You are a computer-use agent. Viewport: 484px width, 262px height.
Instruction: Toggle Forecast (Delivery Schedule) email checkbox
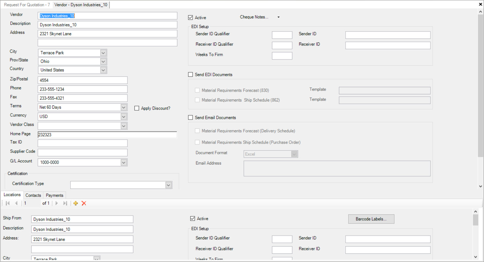[197, 131]
